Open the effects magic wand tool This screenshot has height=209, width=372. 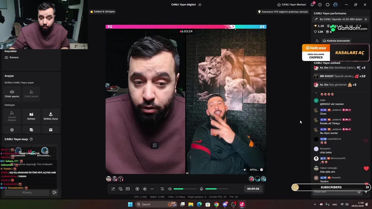coord(113,189)
